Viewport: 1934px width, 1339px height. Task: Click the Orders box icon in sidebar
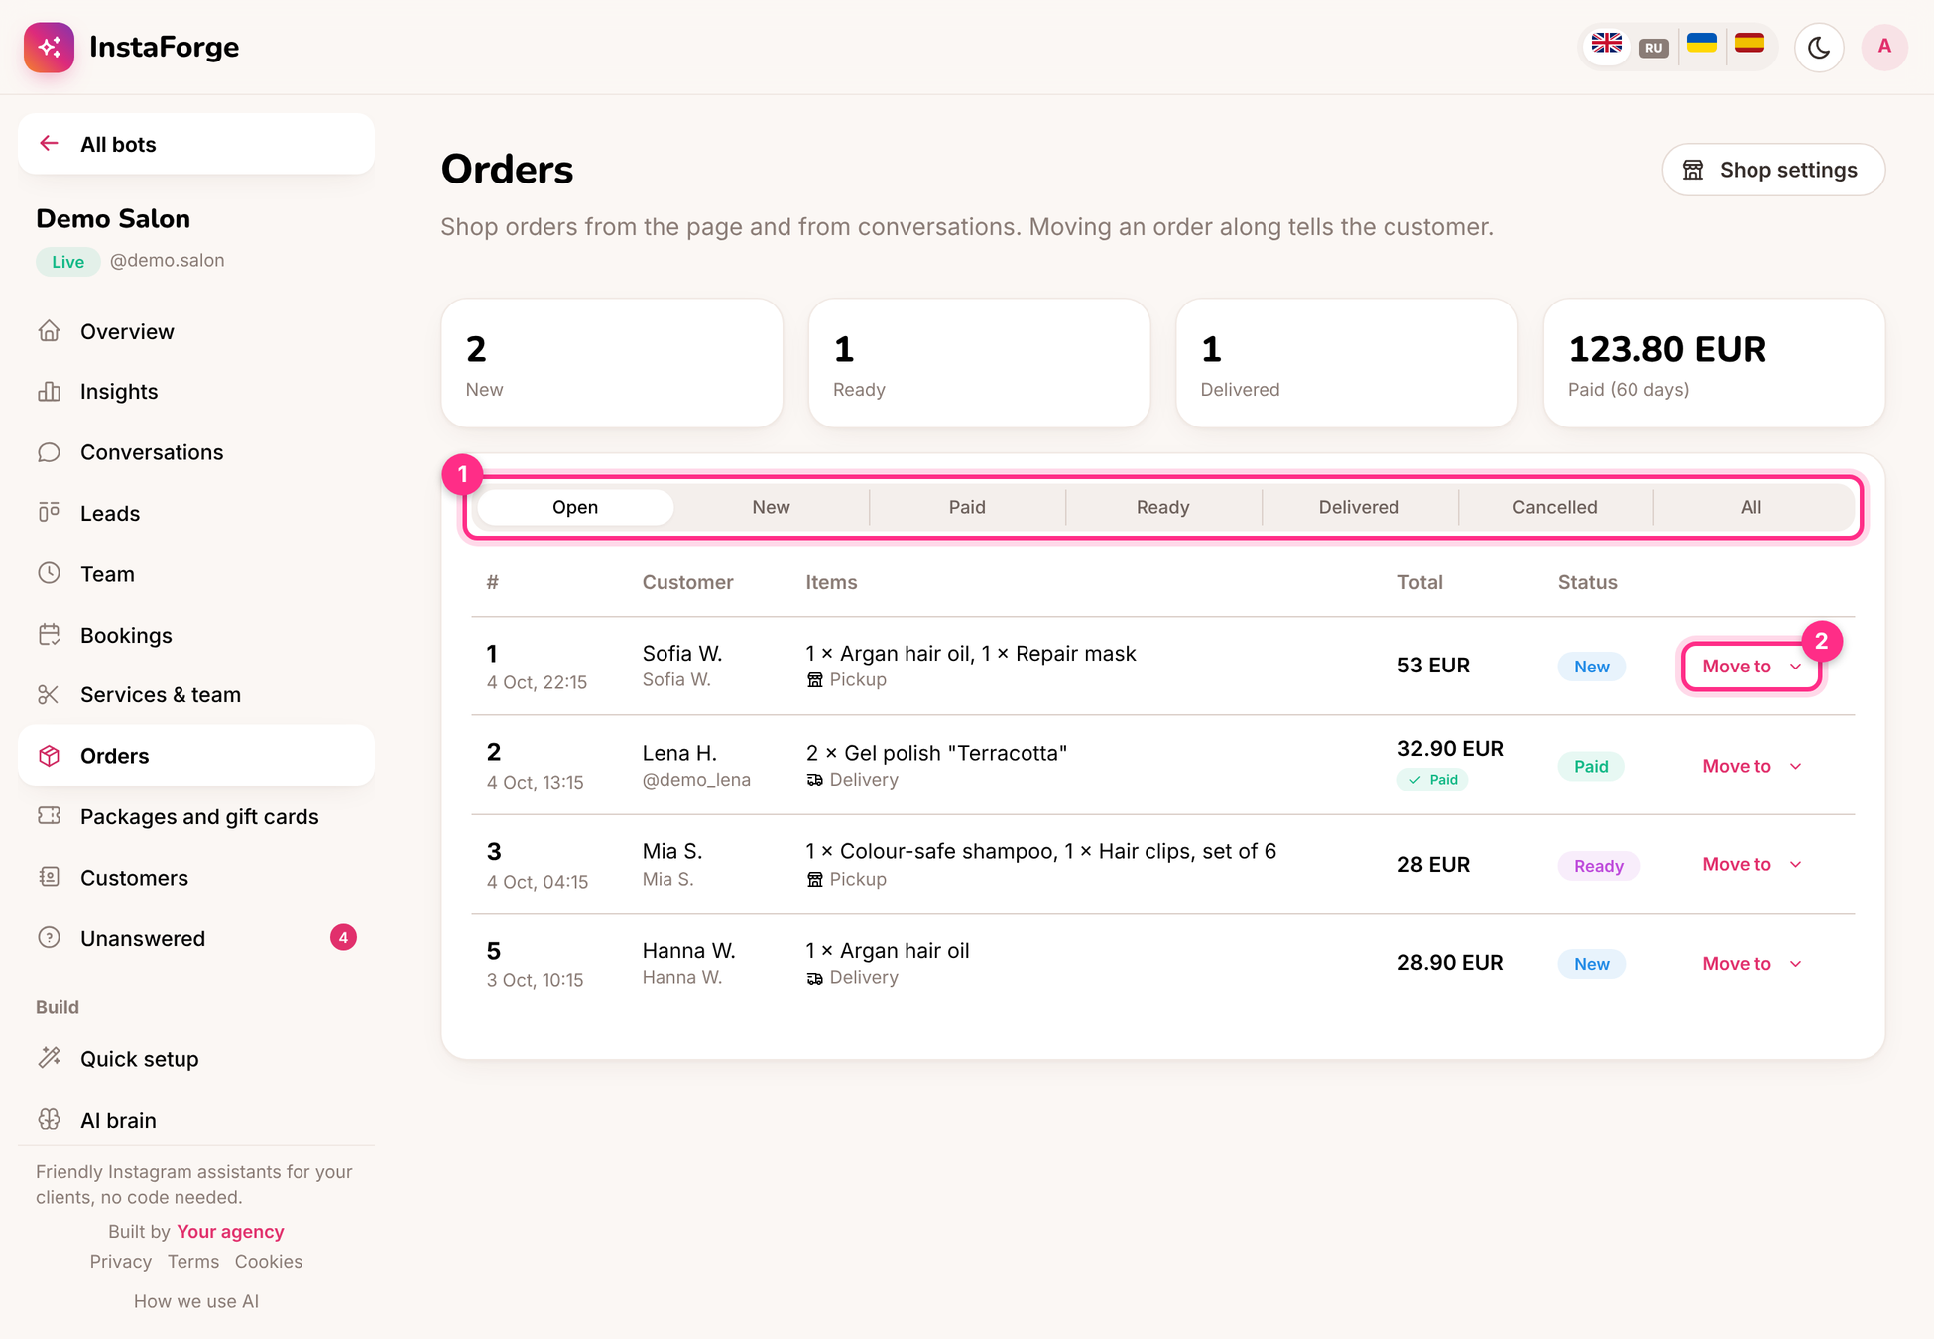pyautogui.click(x=49, y=756)
